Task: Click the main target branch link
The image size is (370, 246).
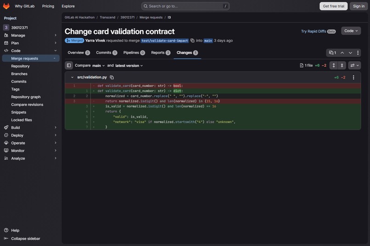Action: 208,40
